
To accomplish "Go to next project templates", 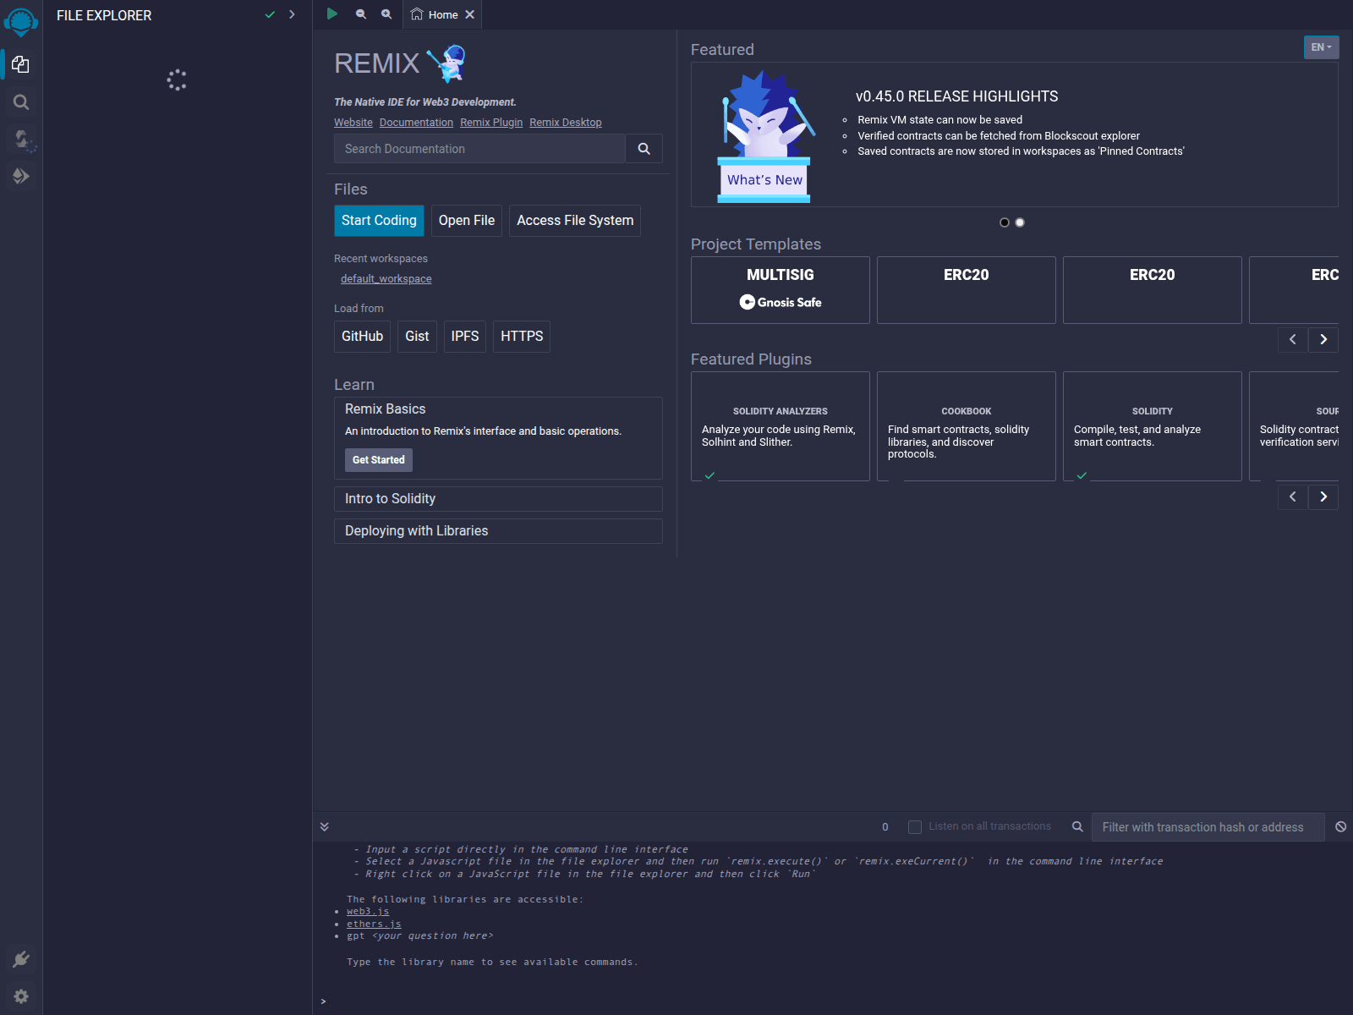I will pos(1323,339).
